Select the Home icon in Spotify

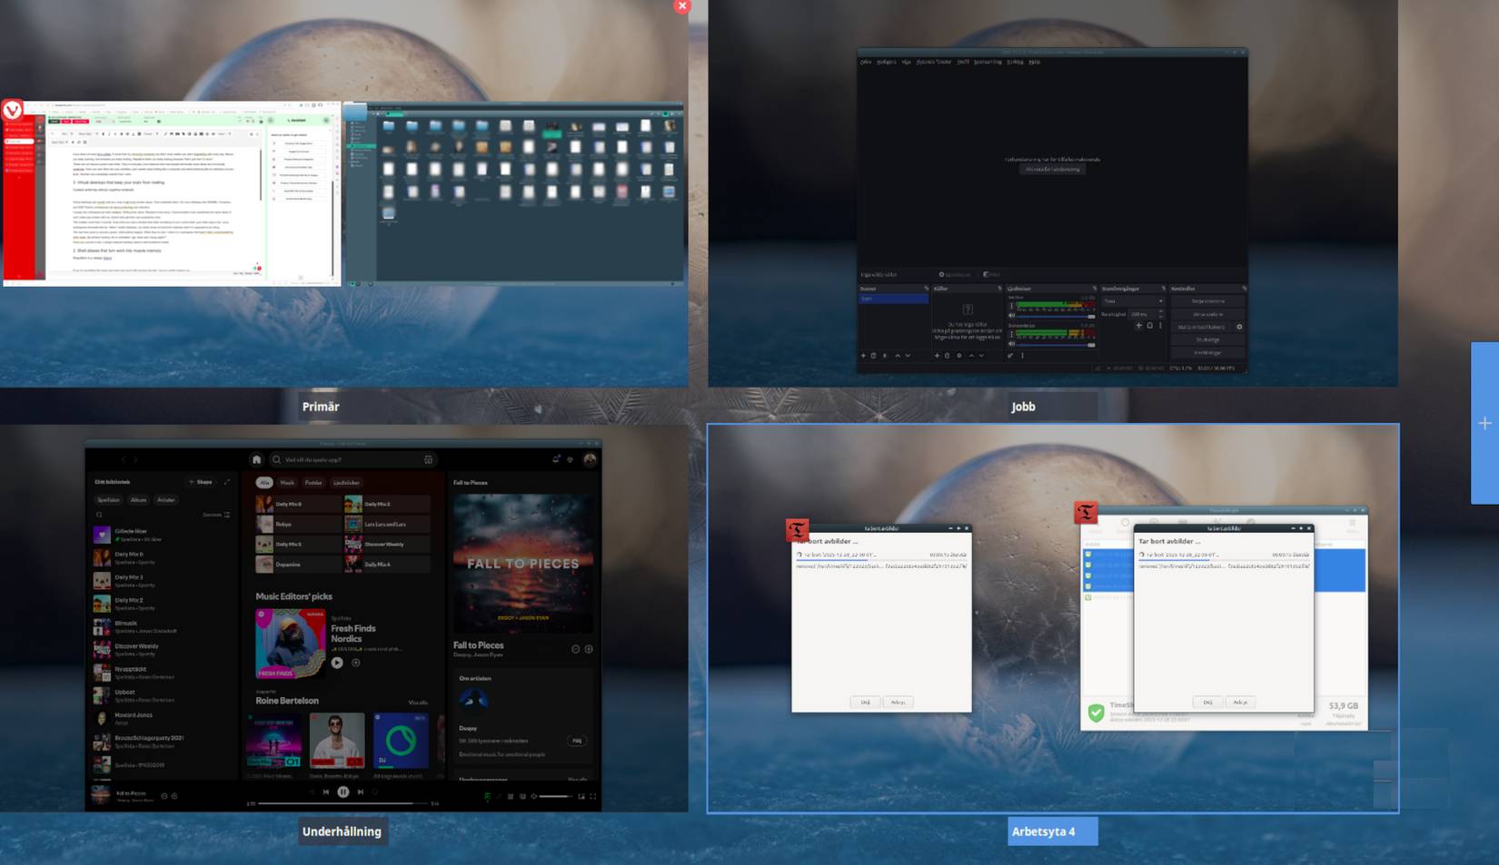[257, 460]
